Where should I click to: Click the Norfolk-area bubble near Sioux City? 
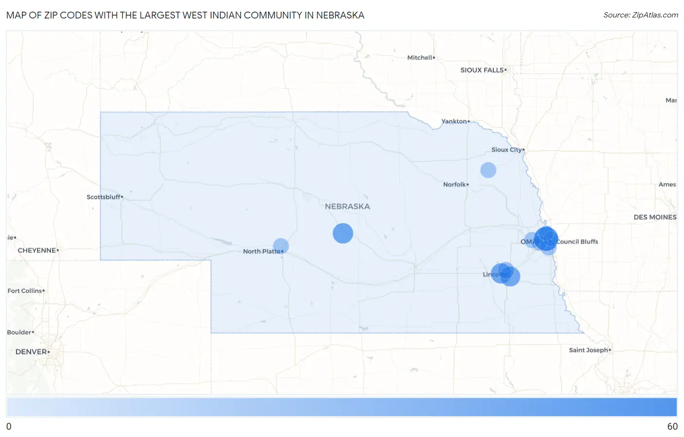coord(488,170)
